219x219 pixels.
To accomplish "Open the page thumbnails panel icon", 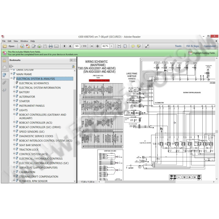I will tap(4, 68).
